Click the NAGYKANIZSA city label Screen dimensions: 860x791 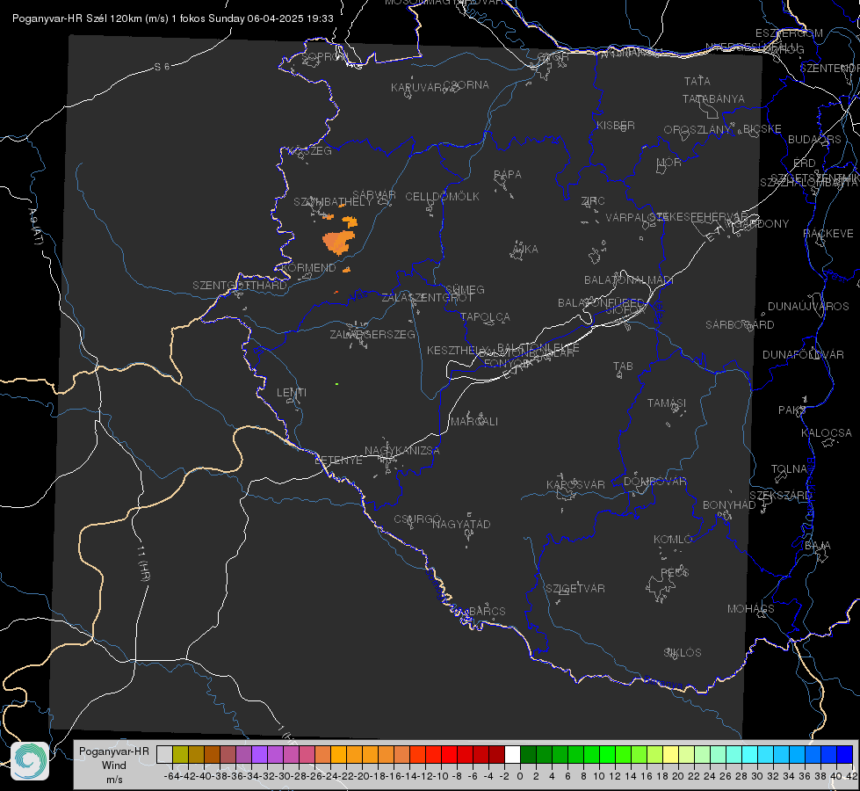tap(402, 451)
